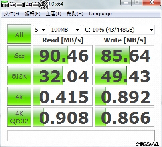Viewport: 162px width, 147px height.
Task: Click the Write [MB/s] column header
Action: pos(125,40)
